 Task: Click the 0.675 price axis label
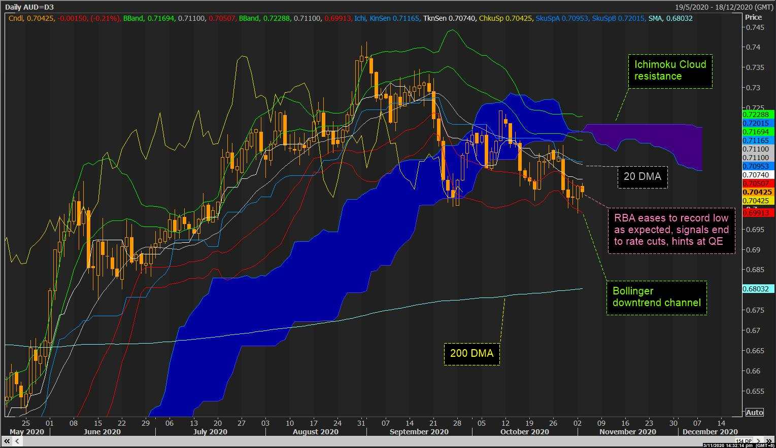click(755, 310)
